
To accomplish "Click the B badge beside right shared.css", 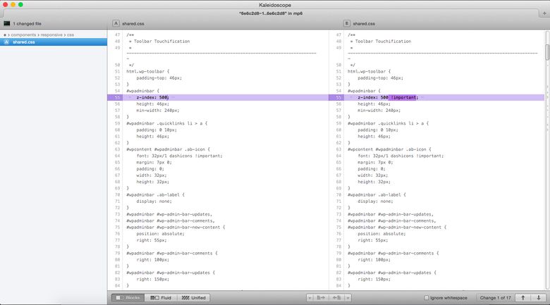I will [346, 23].
